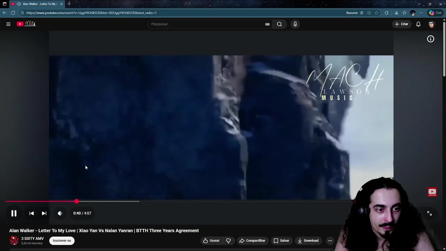446x251 pixels.
Task: Click the search magnifier button
Action: click(279, 24)
